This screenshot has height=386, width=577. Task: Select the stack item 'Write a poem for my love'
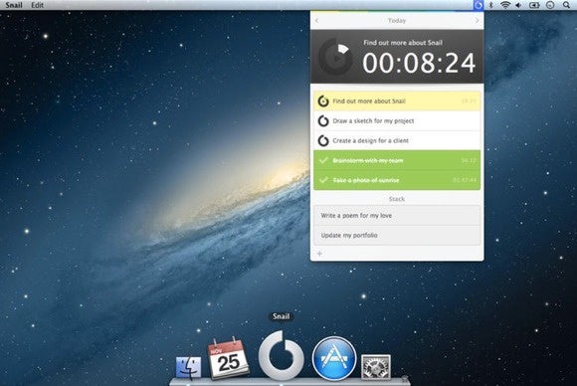[x=397, y=215]
